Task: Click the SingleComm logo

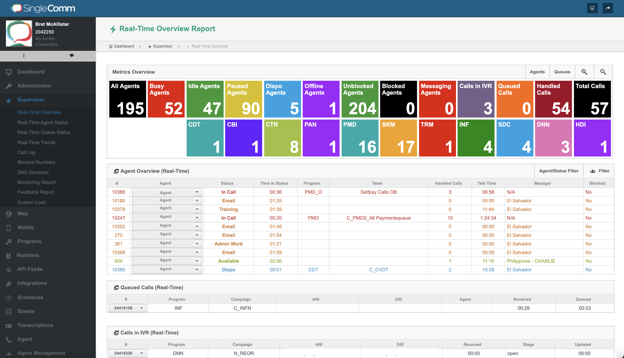Action: (x=42, y=8)
